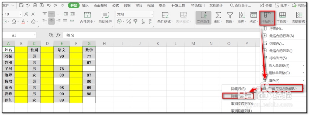
Task: Apply thousands separator format
Action: (136, 22)
